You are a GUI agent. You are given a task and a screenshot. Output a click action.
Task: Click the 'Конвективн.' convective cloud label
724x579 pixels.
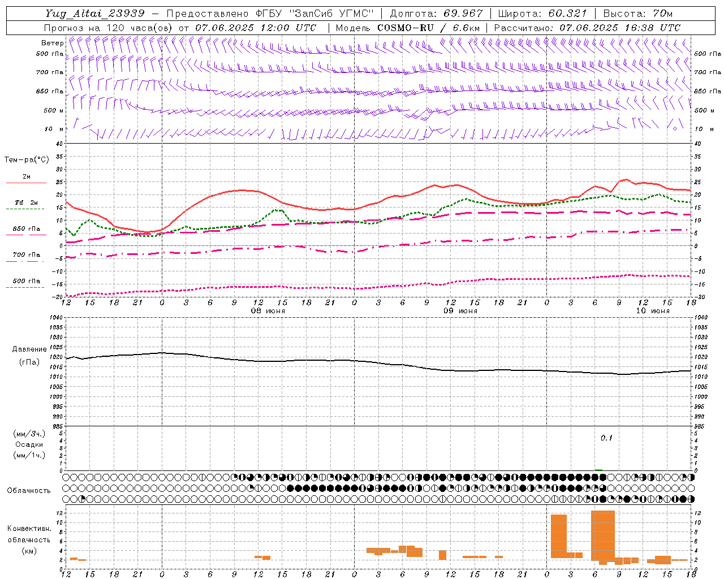tap(29, 529)
